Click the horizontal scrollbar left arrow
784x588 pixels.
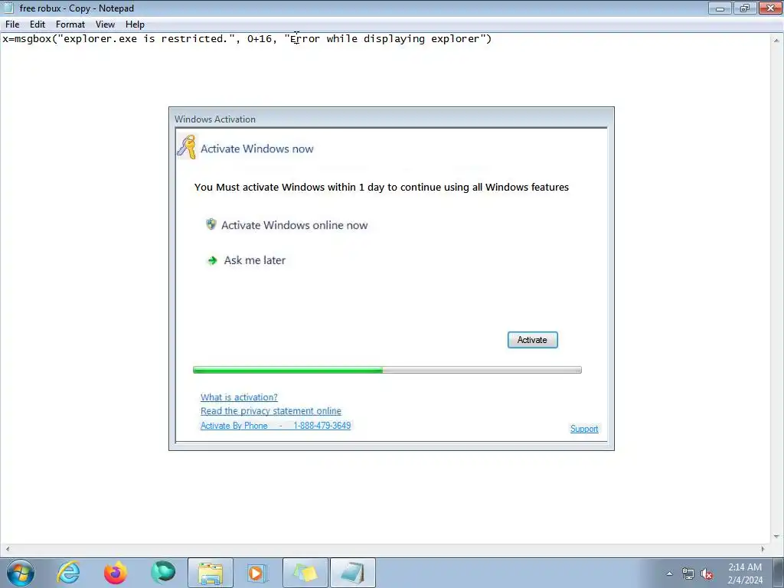click(x=7, y=549)
